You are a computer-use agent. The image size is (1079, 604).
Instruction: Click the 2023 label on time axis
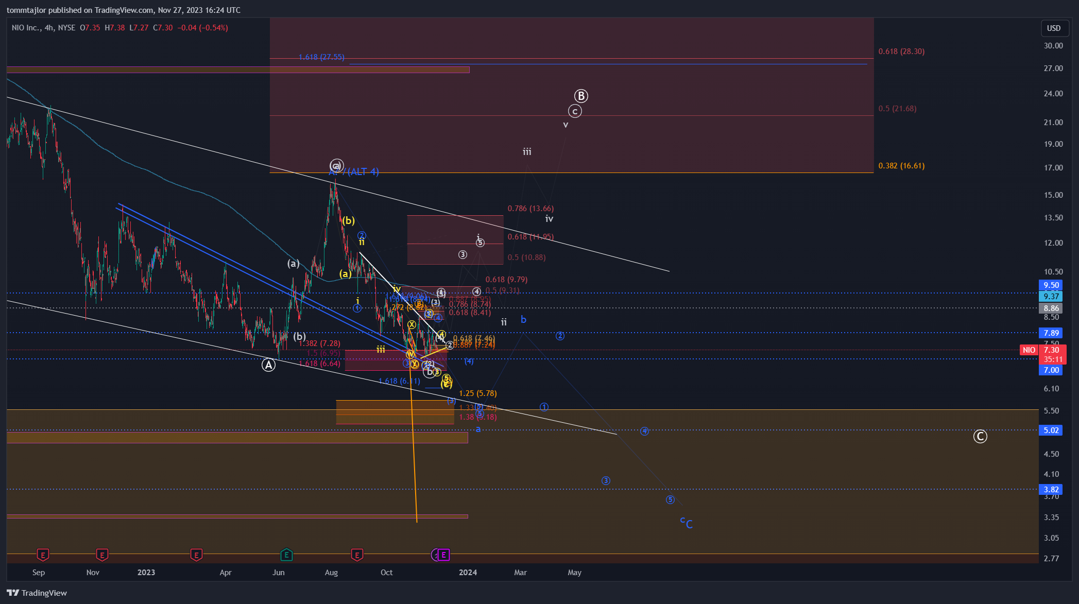pyautogui.click(x=146, y=572)
